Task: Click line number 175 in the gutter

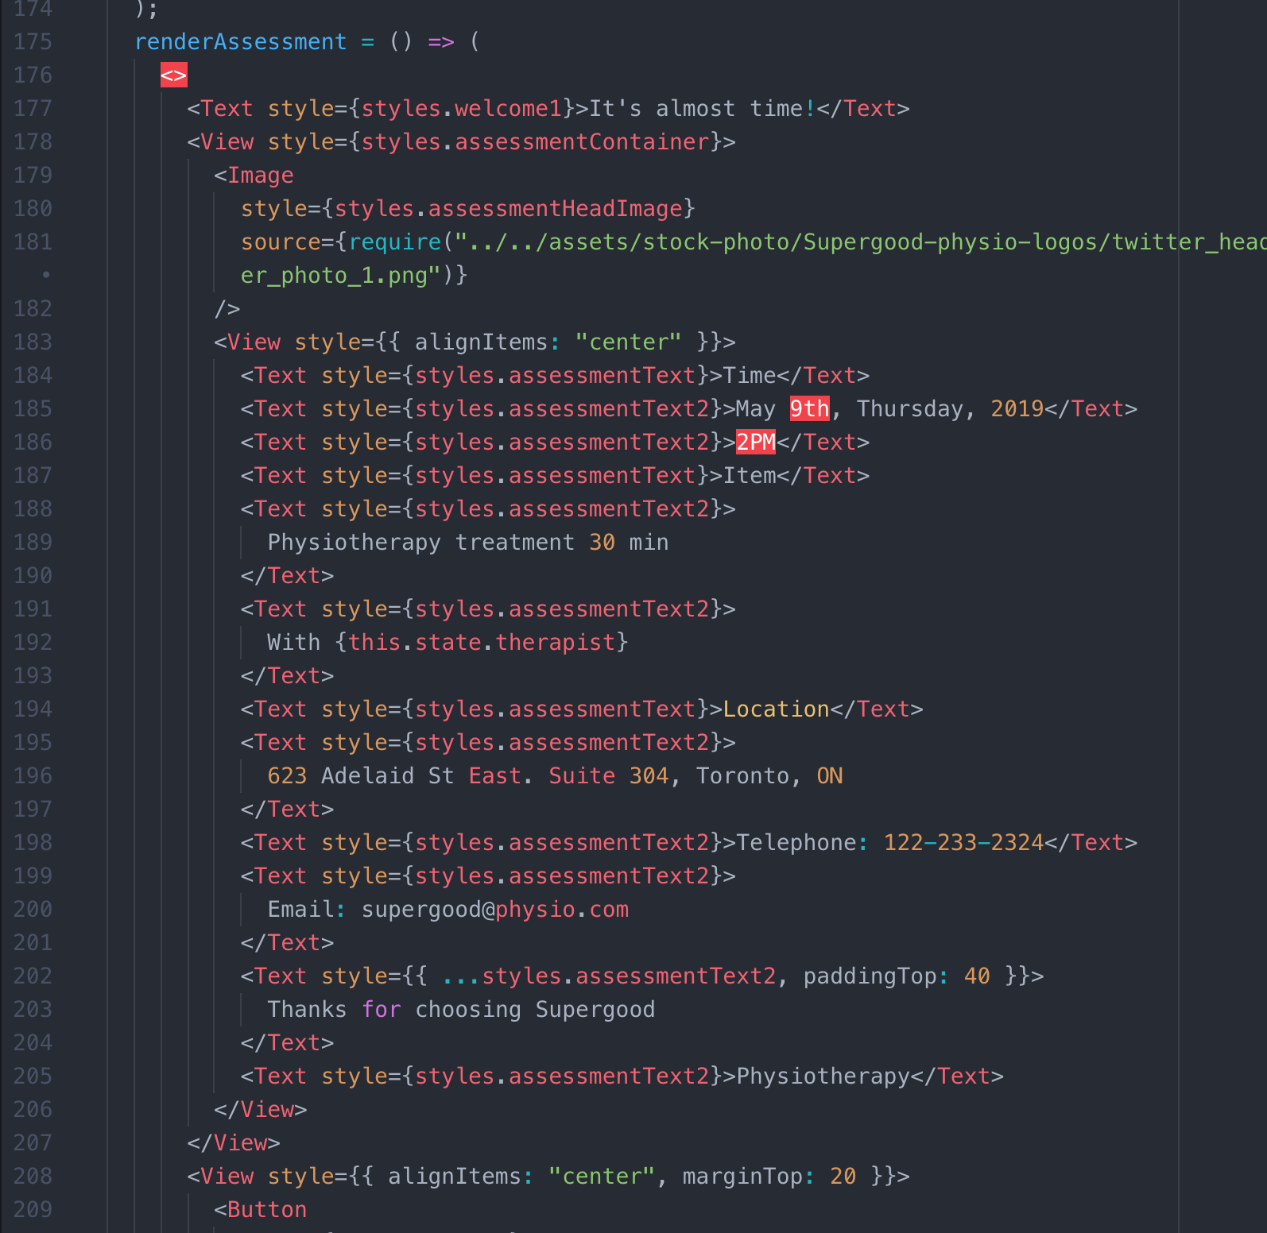Action: click(x=33, y=42)
